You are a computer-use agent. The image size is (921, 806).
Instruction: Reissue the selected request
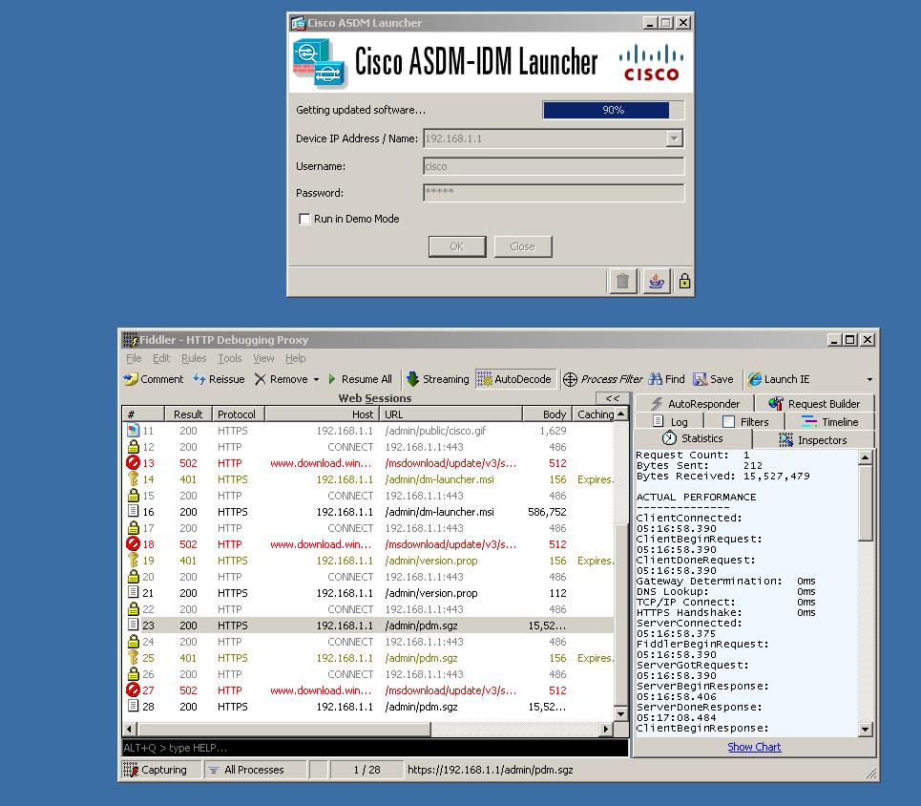(219, 379)
